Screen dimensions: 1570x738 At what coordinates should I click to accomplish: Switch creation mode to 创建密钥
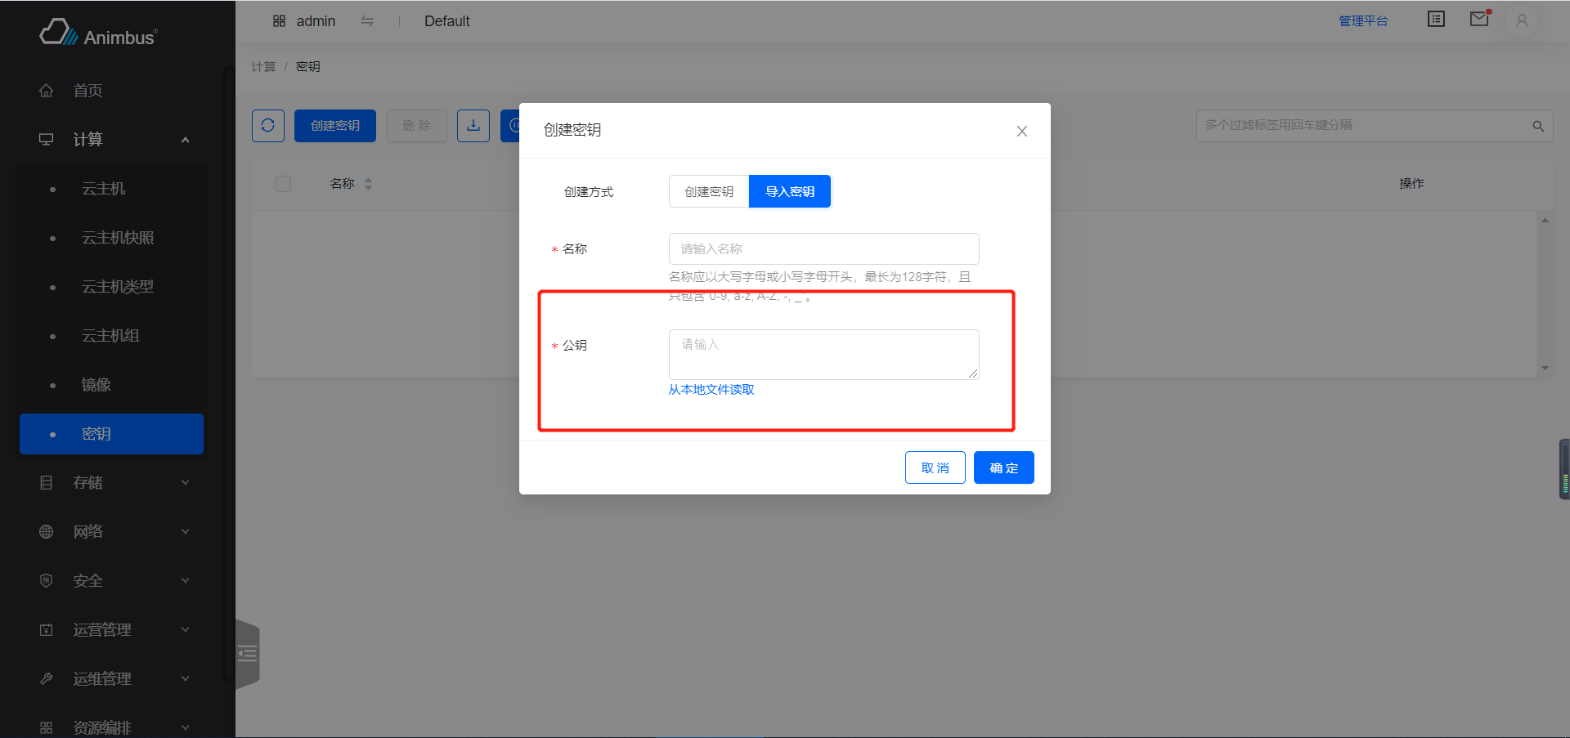click(708, 190)
